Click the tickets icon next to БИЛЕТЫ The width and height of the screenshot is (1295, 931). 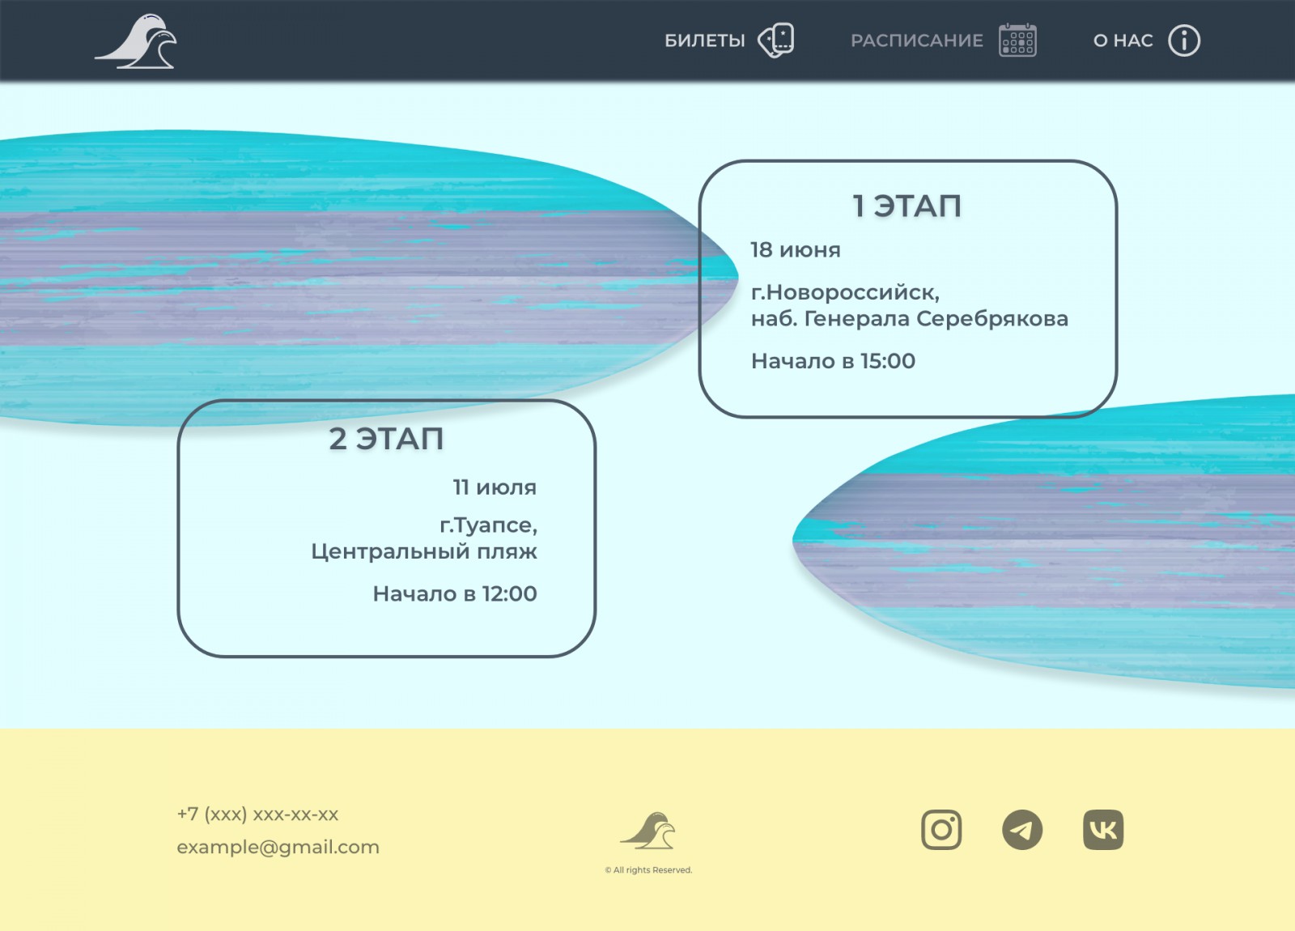[775, 40]
